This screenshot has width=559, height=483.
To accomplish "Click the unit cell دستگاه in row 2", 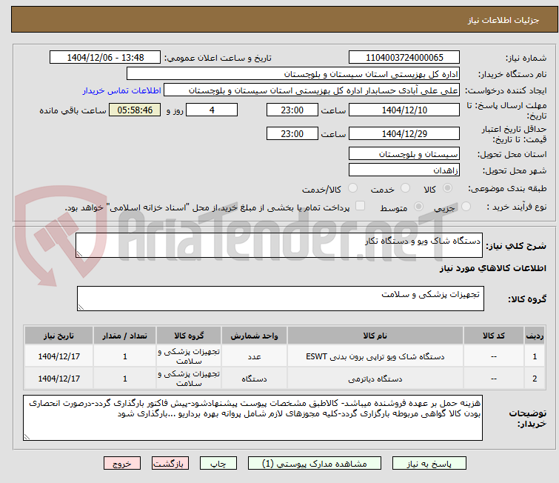I will pos(254,378).
